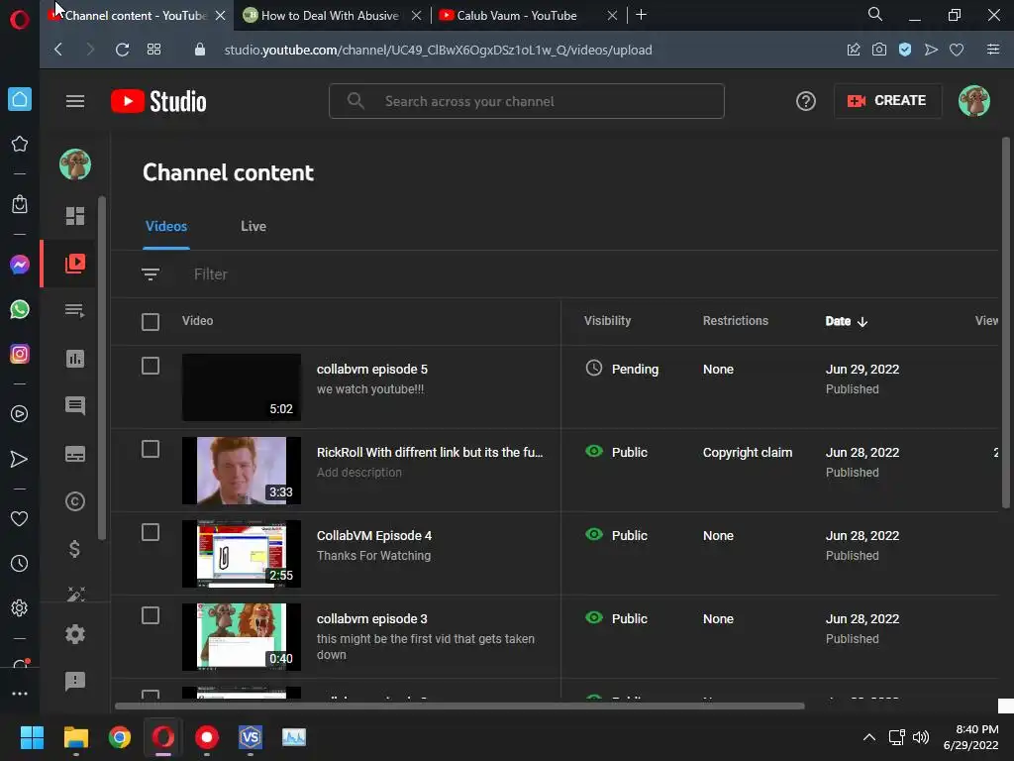Image resolution: width=1014 pixels, height=761 pixels.
Task: Open the CollabVM Episode 4 title
Action: (373, 536)
